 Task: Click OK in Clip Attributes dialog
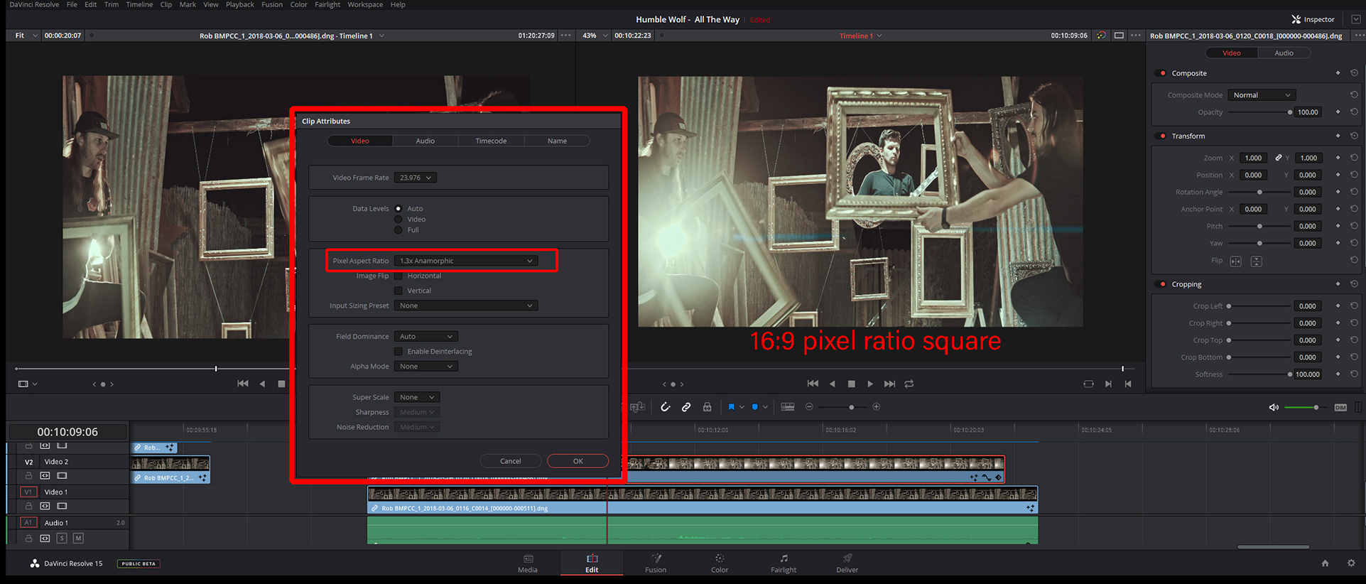[x=578, y=461]
